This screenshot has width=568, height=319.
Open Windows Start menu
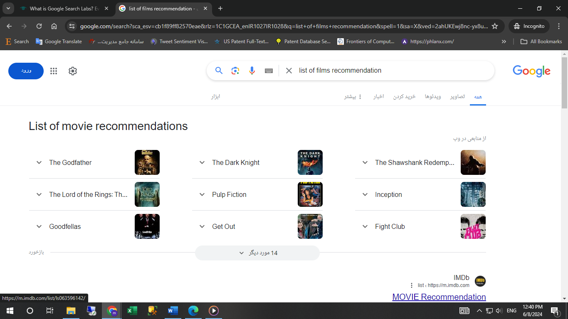[10, 311]
